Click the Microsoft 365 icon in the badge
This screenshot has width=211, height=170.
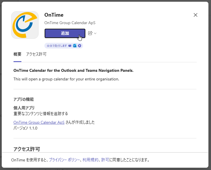(x=80, y=46)
